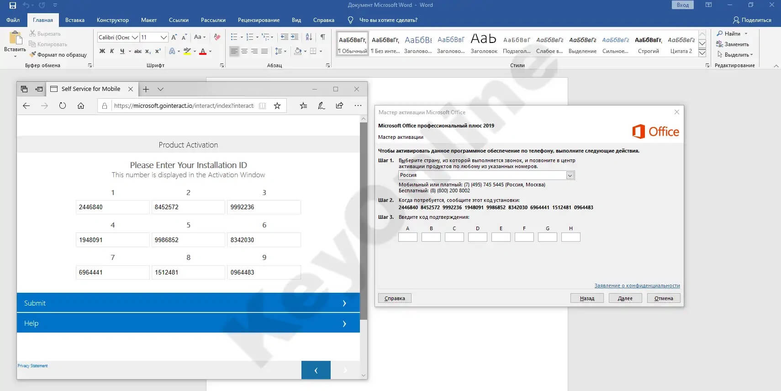Apply subscript formatting
Viewport: 781px width, 391px height.
[x=148, y=51]
